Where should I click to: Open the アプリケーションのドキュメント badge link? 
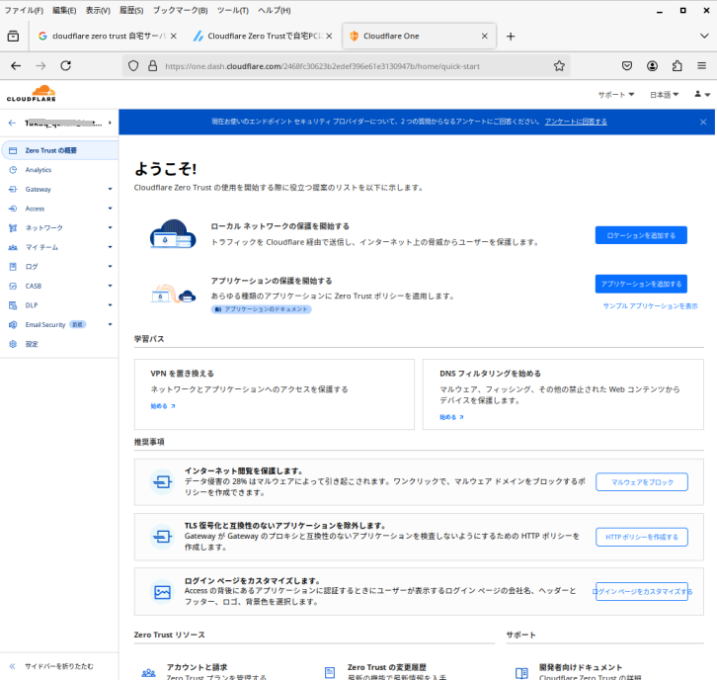coord(261,309)
